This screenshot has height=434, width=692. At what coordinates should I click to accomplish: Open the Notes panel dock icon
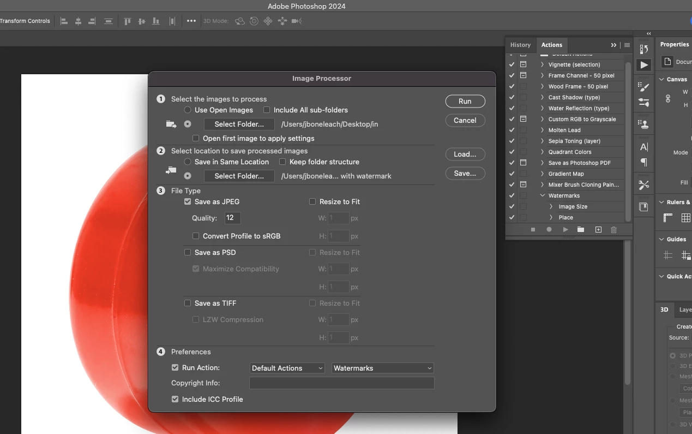[644, 207]
